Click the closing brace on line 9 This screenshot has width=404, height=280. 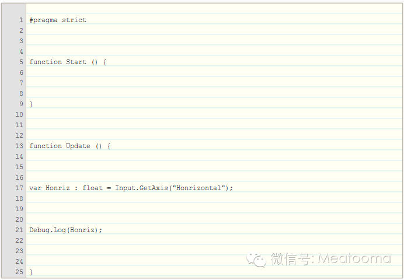pyautogui.click(x=32, y=104)
